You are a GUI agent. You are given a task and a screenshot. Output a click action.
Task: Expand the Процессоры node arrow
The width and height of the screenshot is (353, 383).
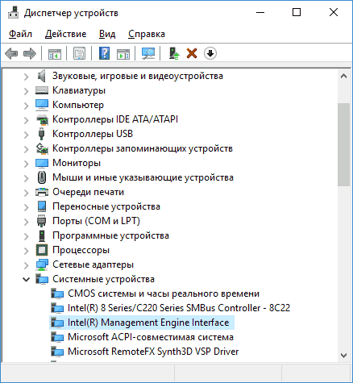pyautogui.click(x=26, y=251)
